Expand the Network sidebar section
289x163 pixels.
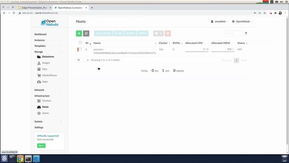(48, 90)
